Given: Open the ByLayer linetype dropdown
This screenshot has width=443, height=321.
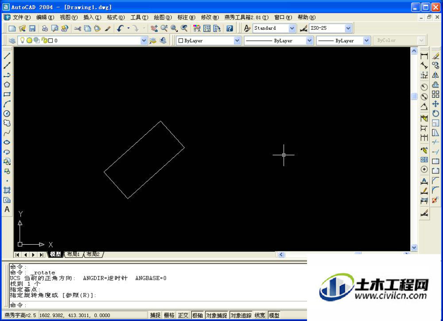Looking at the screenshot, I should click(309, 41).
